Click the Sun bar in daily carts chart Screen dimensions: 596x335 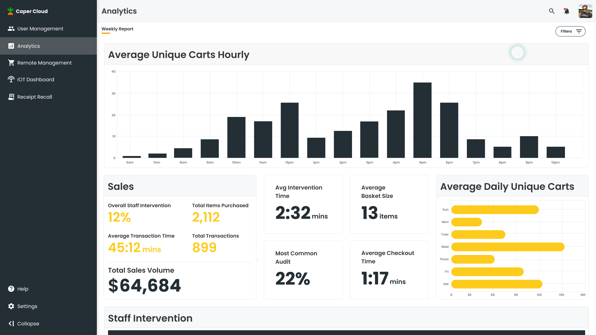tap(495, 210)
